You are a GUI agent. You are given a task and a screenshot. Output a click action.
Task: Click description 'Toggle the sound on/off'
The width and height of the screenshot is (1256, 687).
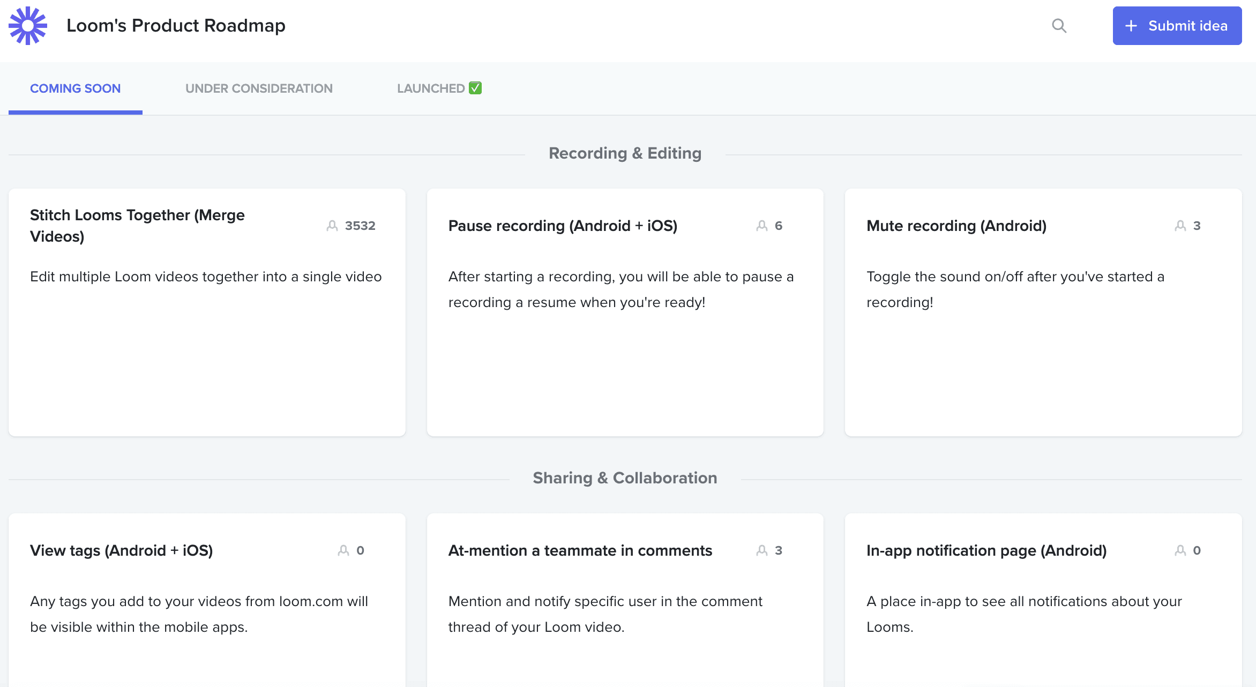[x=1015, y=289]
